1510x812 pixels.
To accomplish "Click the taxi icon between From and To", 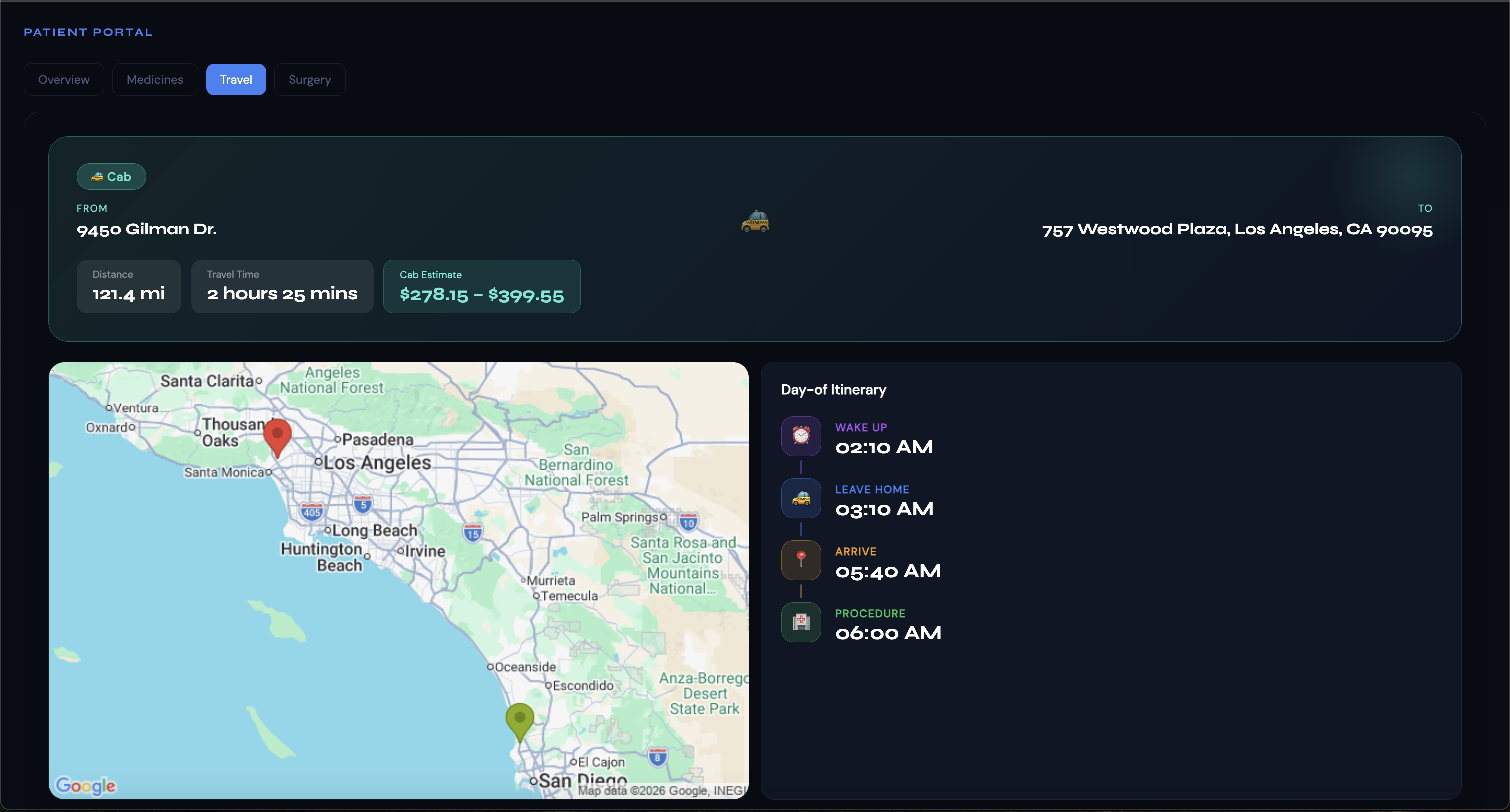I will tap(755, 222).
